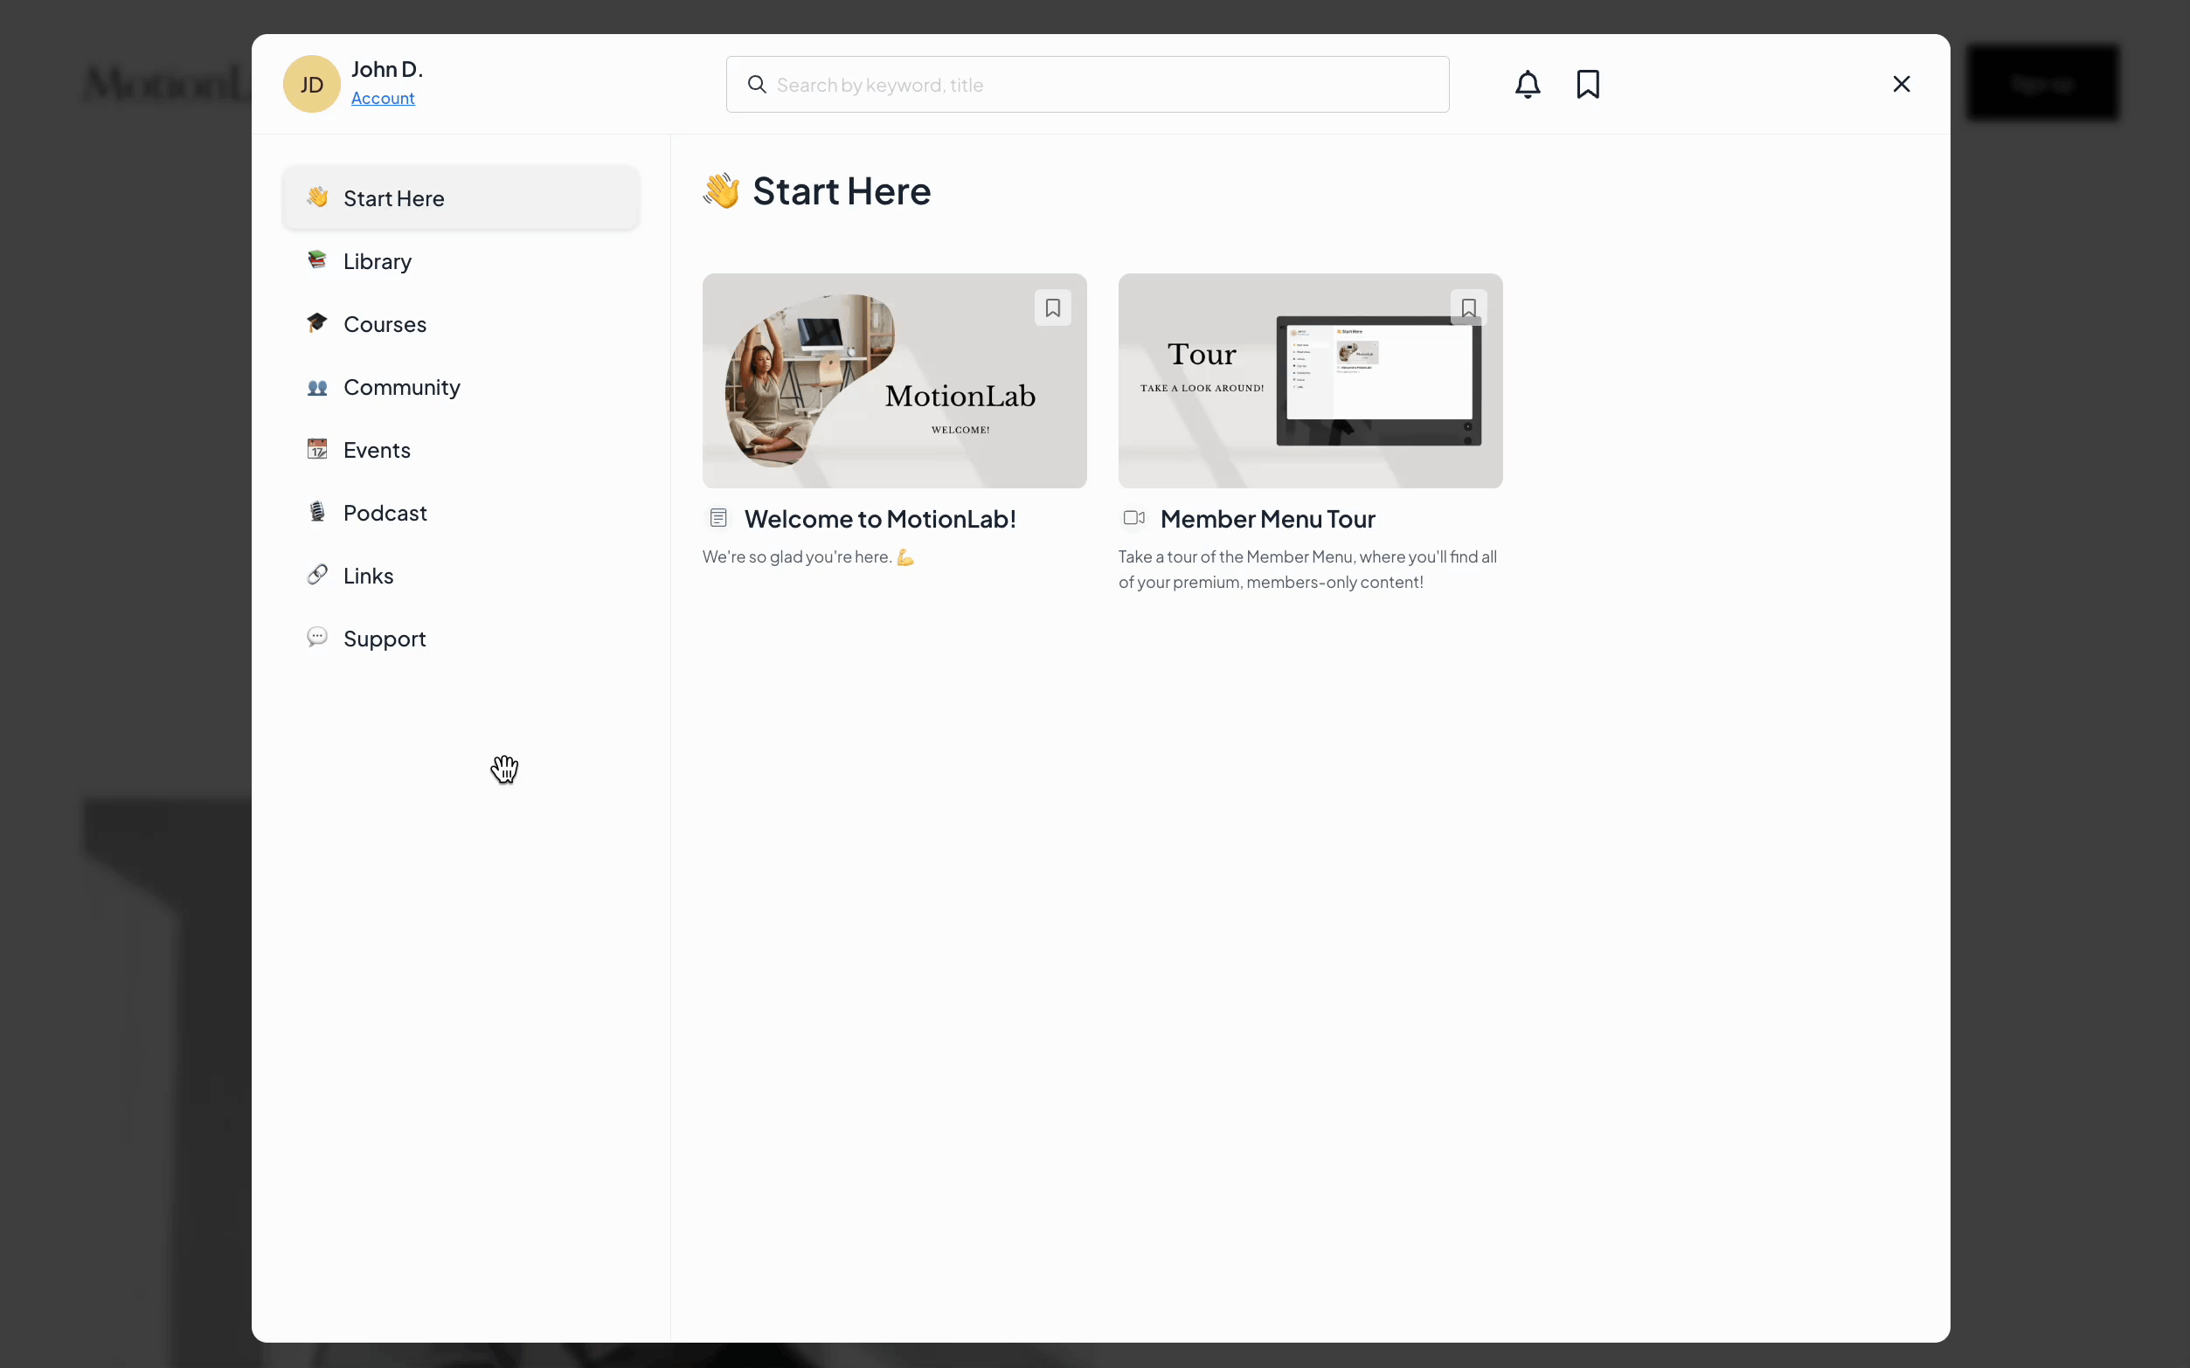Open the Tour thumbnail image

point(1309,381)
